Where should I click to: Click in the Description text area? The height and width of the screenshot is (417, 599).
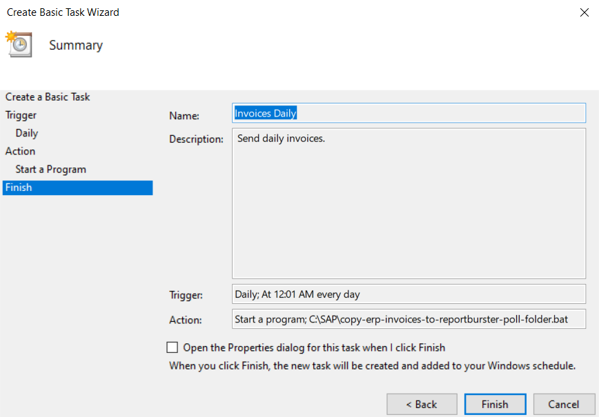point(409,203)
